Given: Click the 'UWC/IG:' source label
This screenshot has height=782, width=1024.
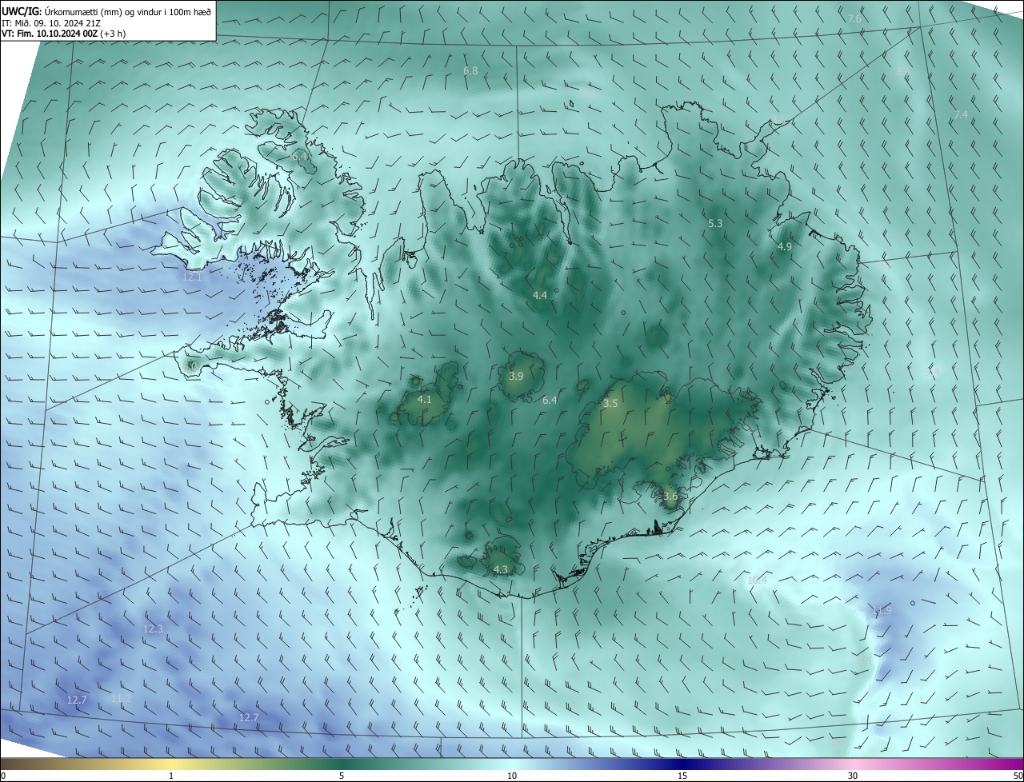Looking at the screenshot, I should click(x=22, y=11).
